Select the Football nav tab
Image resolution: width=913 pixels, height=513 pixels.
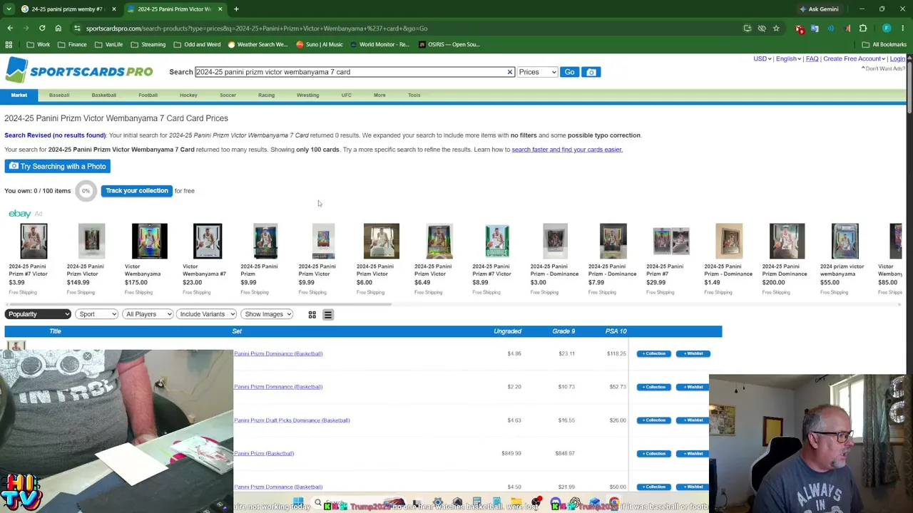pos(148,95)
